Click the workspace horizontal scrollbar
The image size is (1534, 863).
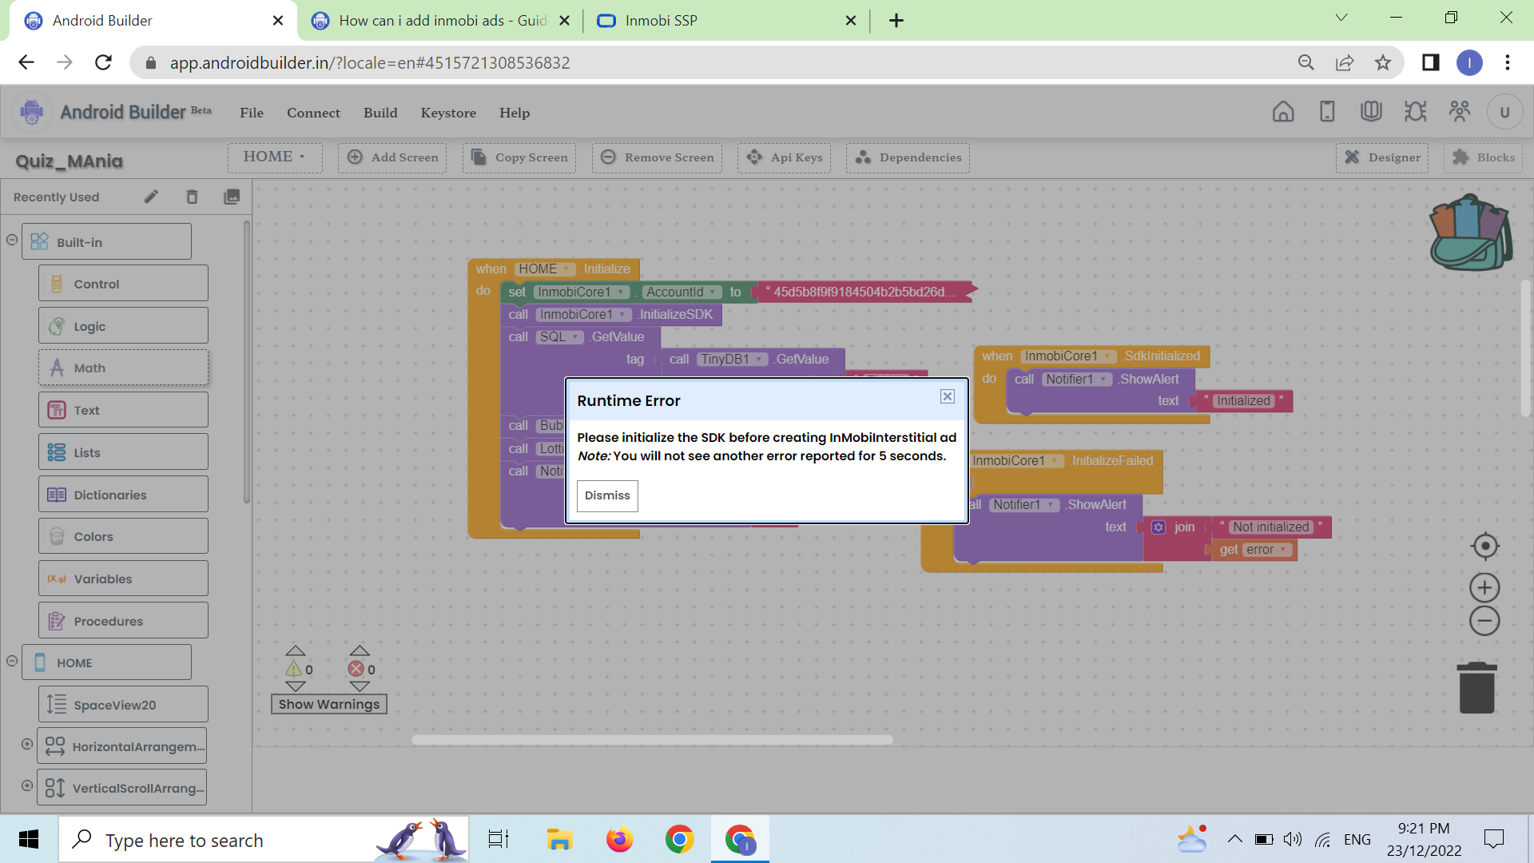[652, 740]
